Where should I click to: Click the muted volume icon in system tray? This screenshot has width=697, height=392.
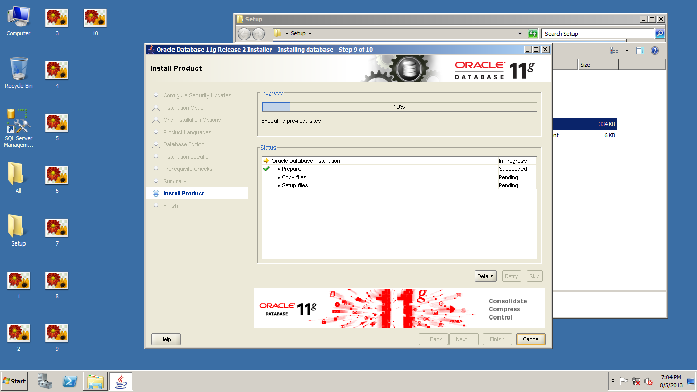(x=649, y=381)
